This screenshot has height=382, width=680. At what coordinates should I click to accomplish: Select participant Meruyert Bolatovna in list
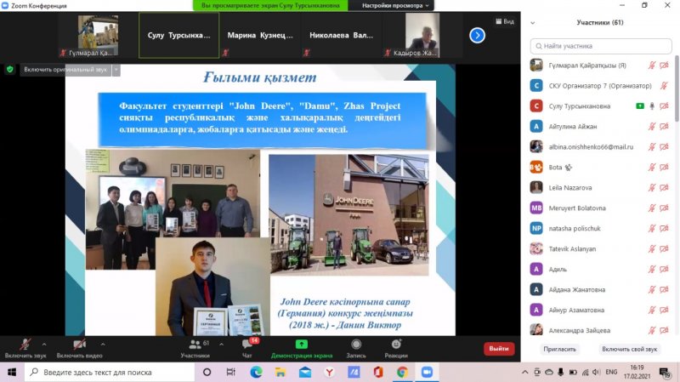[601, 208]
